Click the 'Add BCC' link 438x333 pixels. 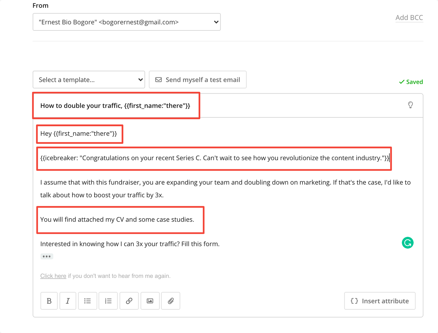409,17
